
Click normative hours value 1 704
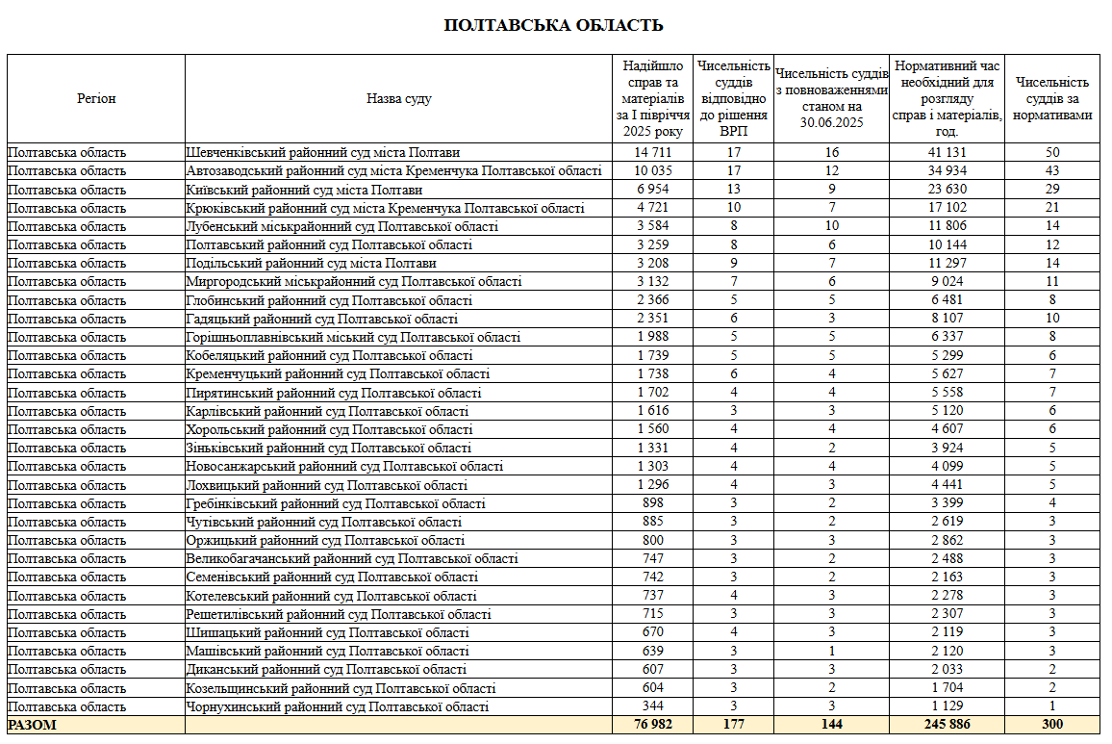click(947, 688)
